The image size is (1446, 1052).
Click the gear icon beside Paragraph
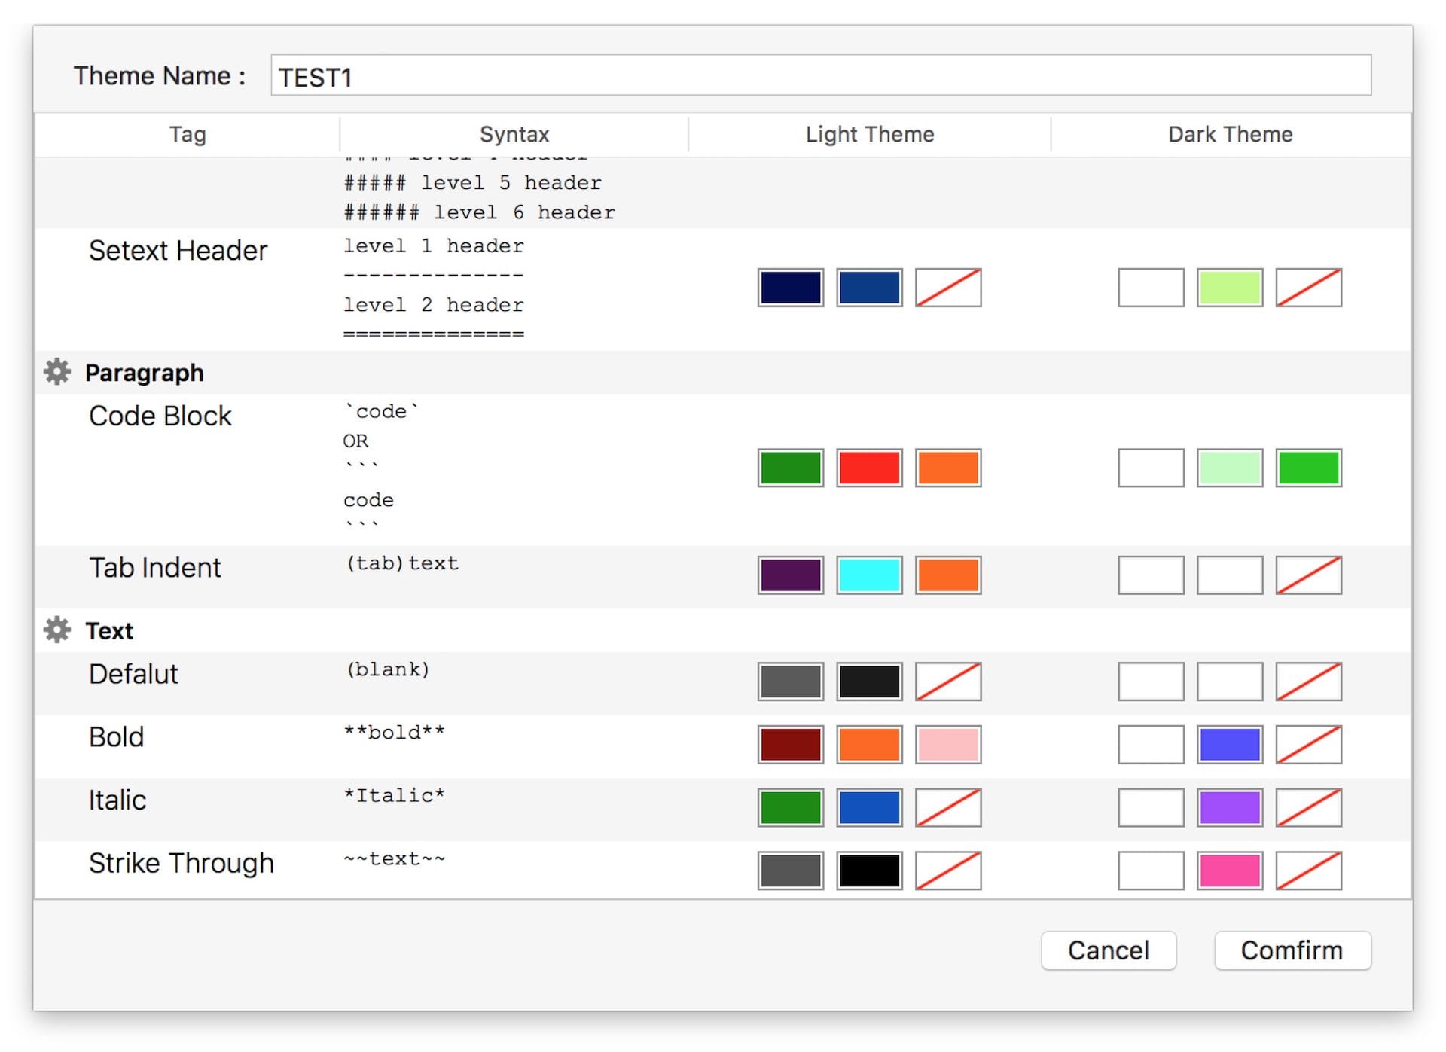57,372
